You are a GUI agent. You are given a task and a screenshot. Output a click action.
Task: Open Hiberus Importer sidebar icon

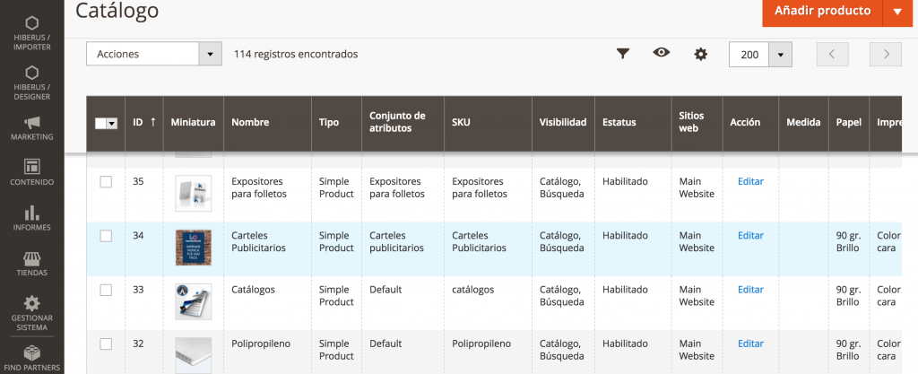(32, 33)
